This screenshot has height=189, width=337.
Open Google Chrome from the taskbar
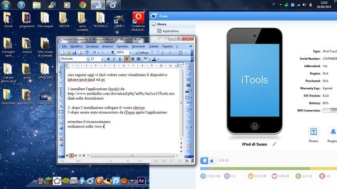[x=83, y=5]
